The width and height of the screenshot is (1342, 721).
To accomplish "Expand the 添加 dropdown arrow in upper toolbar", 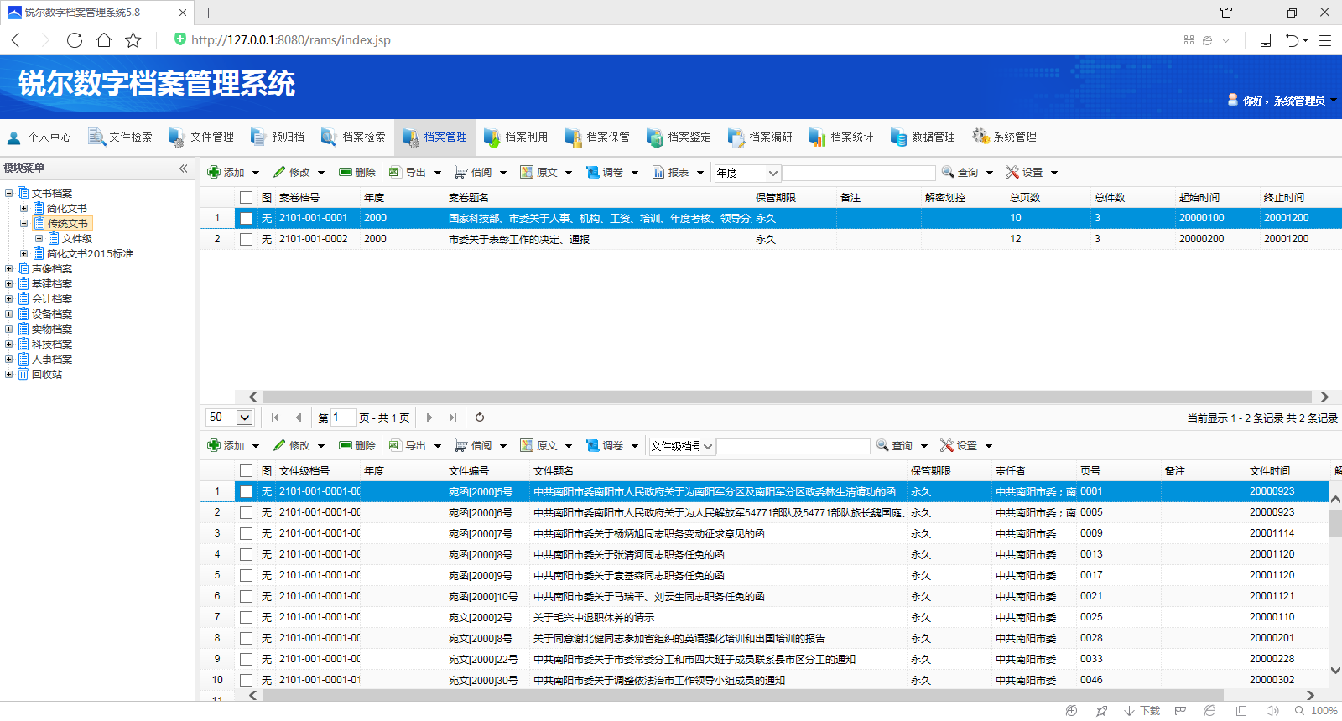I will tap(256, 173).
